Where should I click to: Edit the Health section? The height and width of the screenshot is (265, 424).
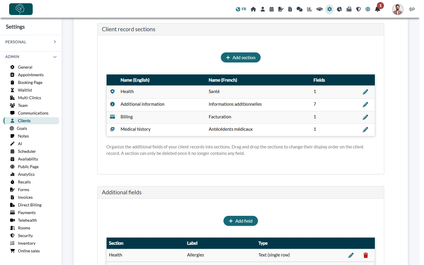pos(365,92)
